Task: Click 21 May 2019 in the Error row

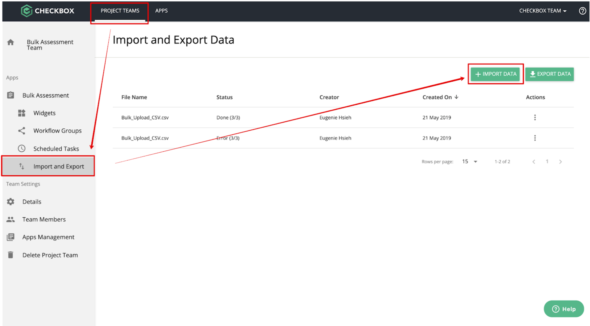Action: click(x=437, y=138)
